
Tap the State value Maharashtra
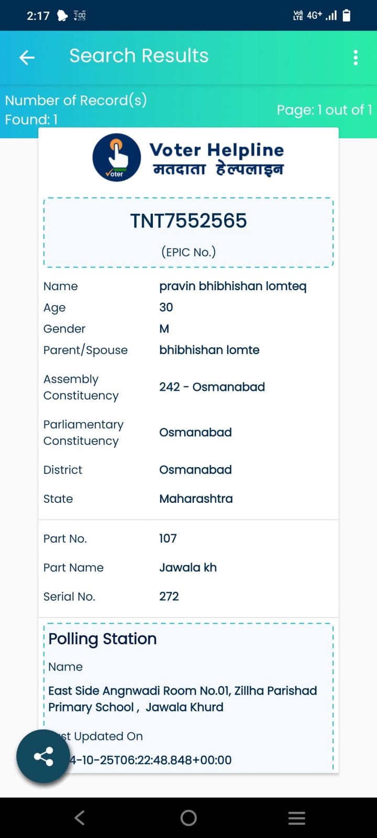tap(196, 499)
